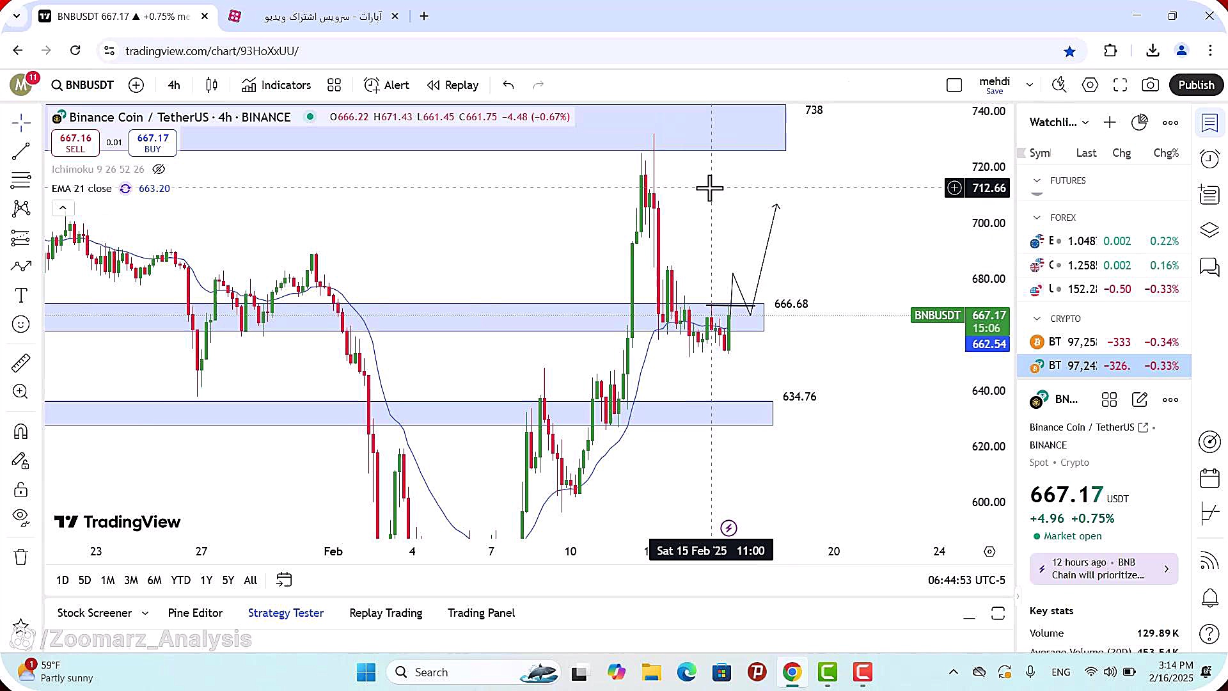Click the taskbar Search box
This screenshot has height=691, width=1228.
click(x=473, y=672)
